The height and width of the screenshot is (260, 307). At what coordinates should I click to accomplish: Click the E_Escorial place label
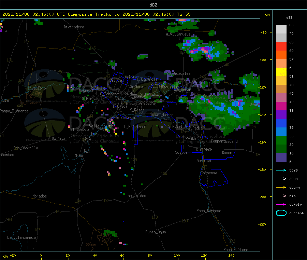pos(127,118)
